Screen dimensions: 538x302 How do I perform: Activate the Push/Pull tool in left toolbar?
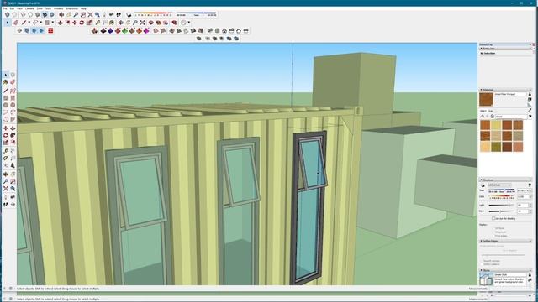(x=13, y=128)
